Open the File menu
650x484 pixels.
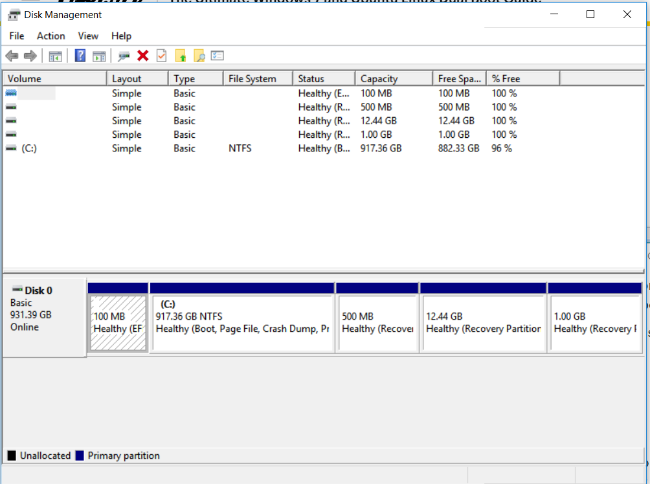(x=17, y=36)
